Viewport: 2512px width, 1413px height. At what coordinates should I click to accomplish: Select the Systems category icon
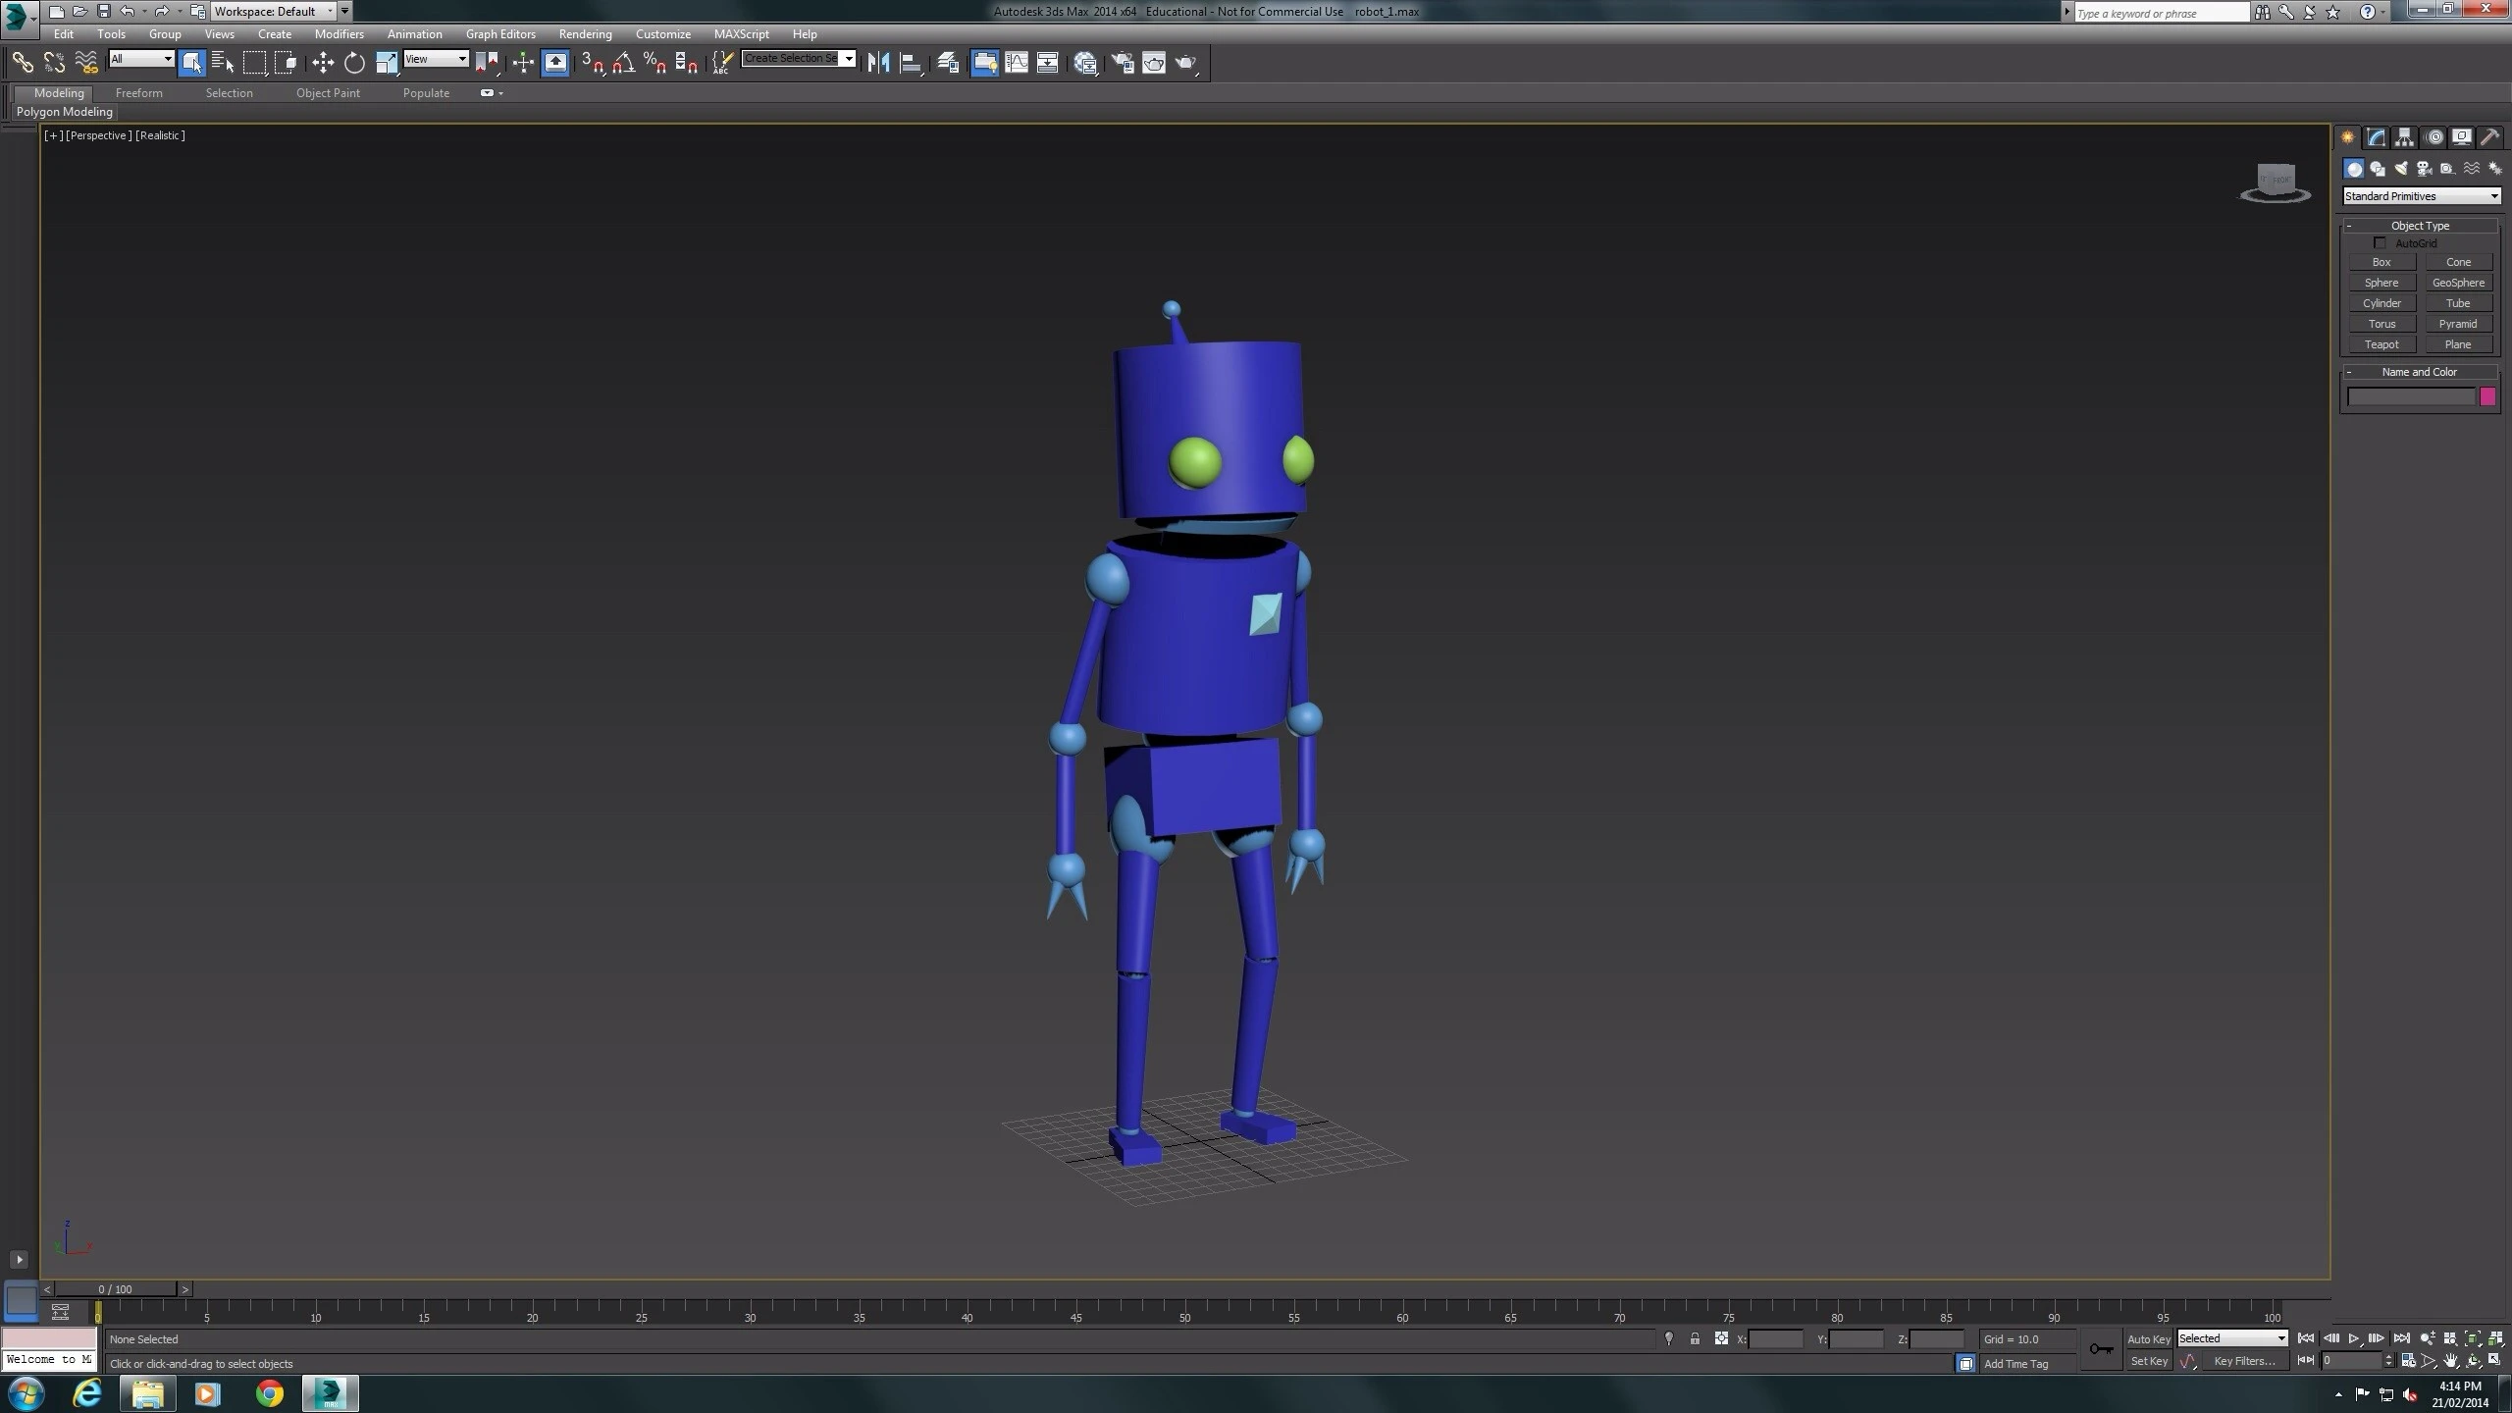tap(2494, 169)
